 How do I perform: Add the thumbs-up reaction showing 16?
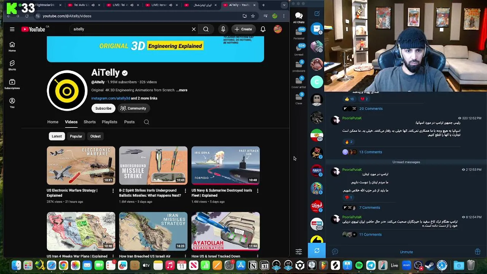pyautogui.click(x=349, y=99)
